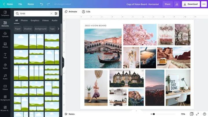Screen dimensions: 208x117
Task: Open the Resize menu
Action: (31, 4)
